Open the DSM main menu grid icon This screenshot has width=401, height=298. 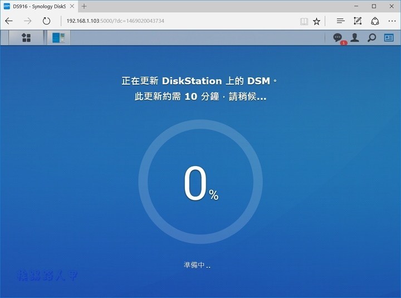tap(26, 38)
